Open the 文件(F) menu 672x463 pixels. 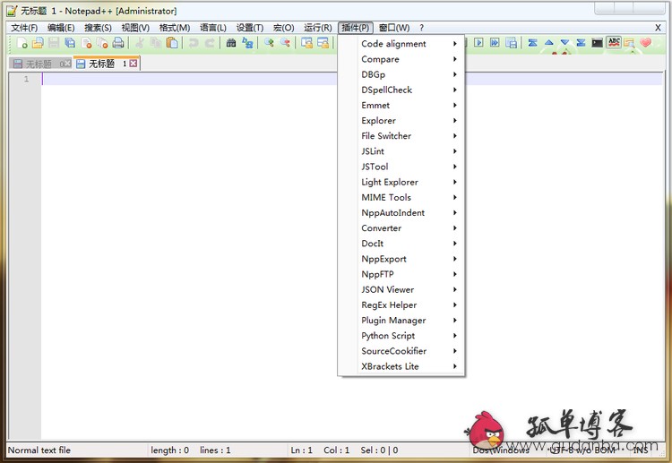click(24, 28)
